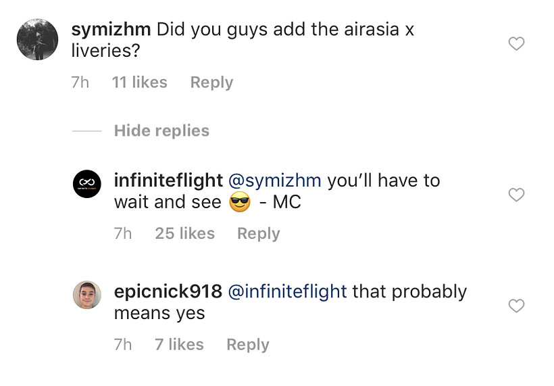Screen dimensions: 554x386
Task: Reply to symizhm's comment
Action: [211, 82]
